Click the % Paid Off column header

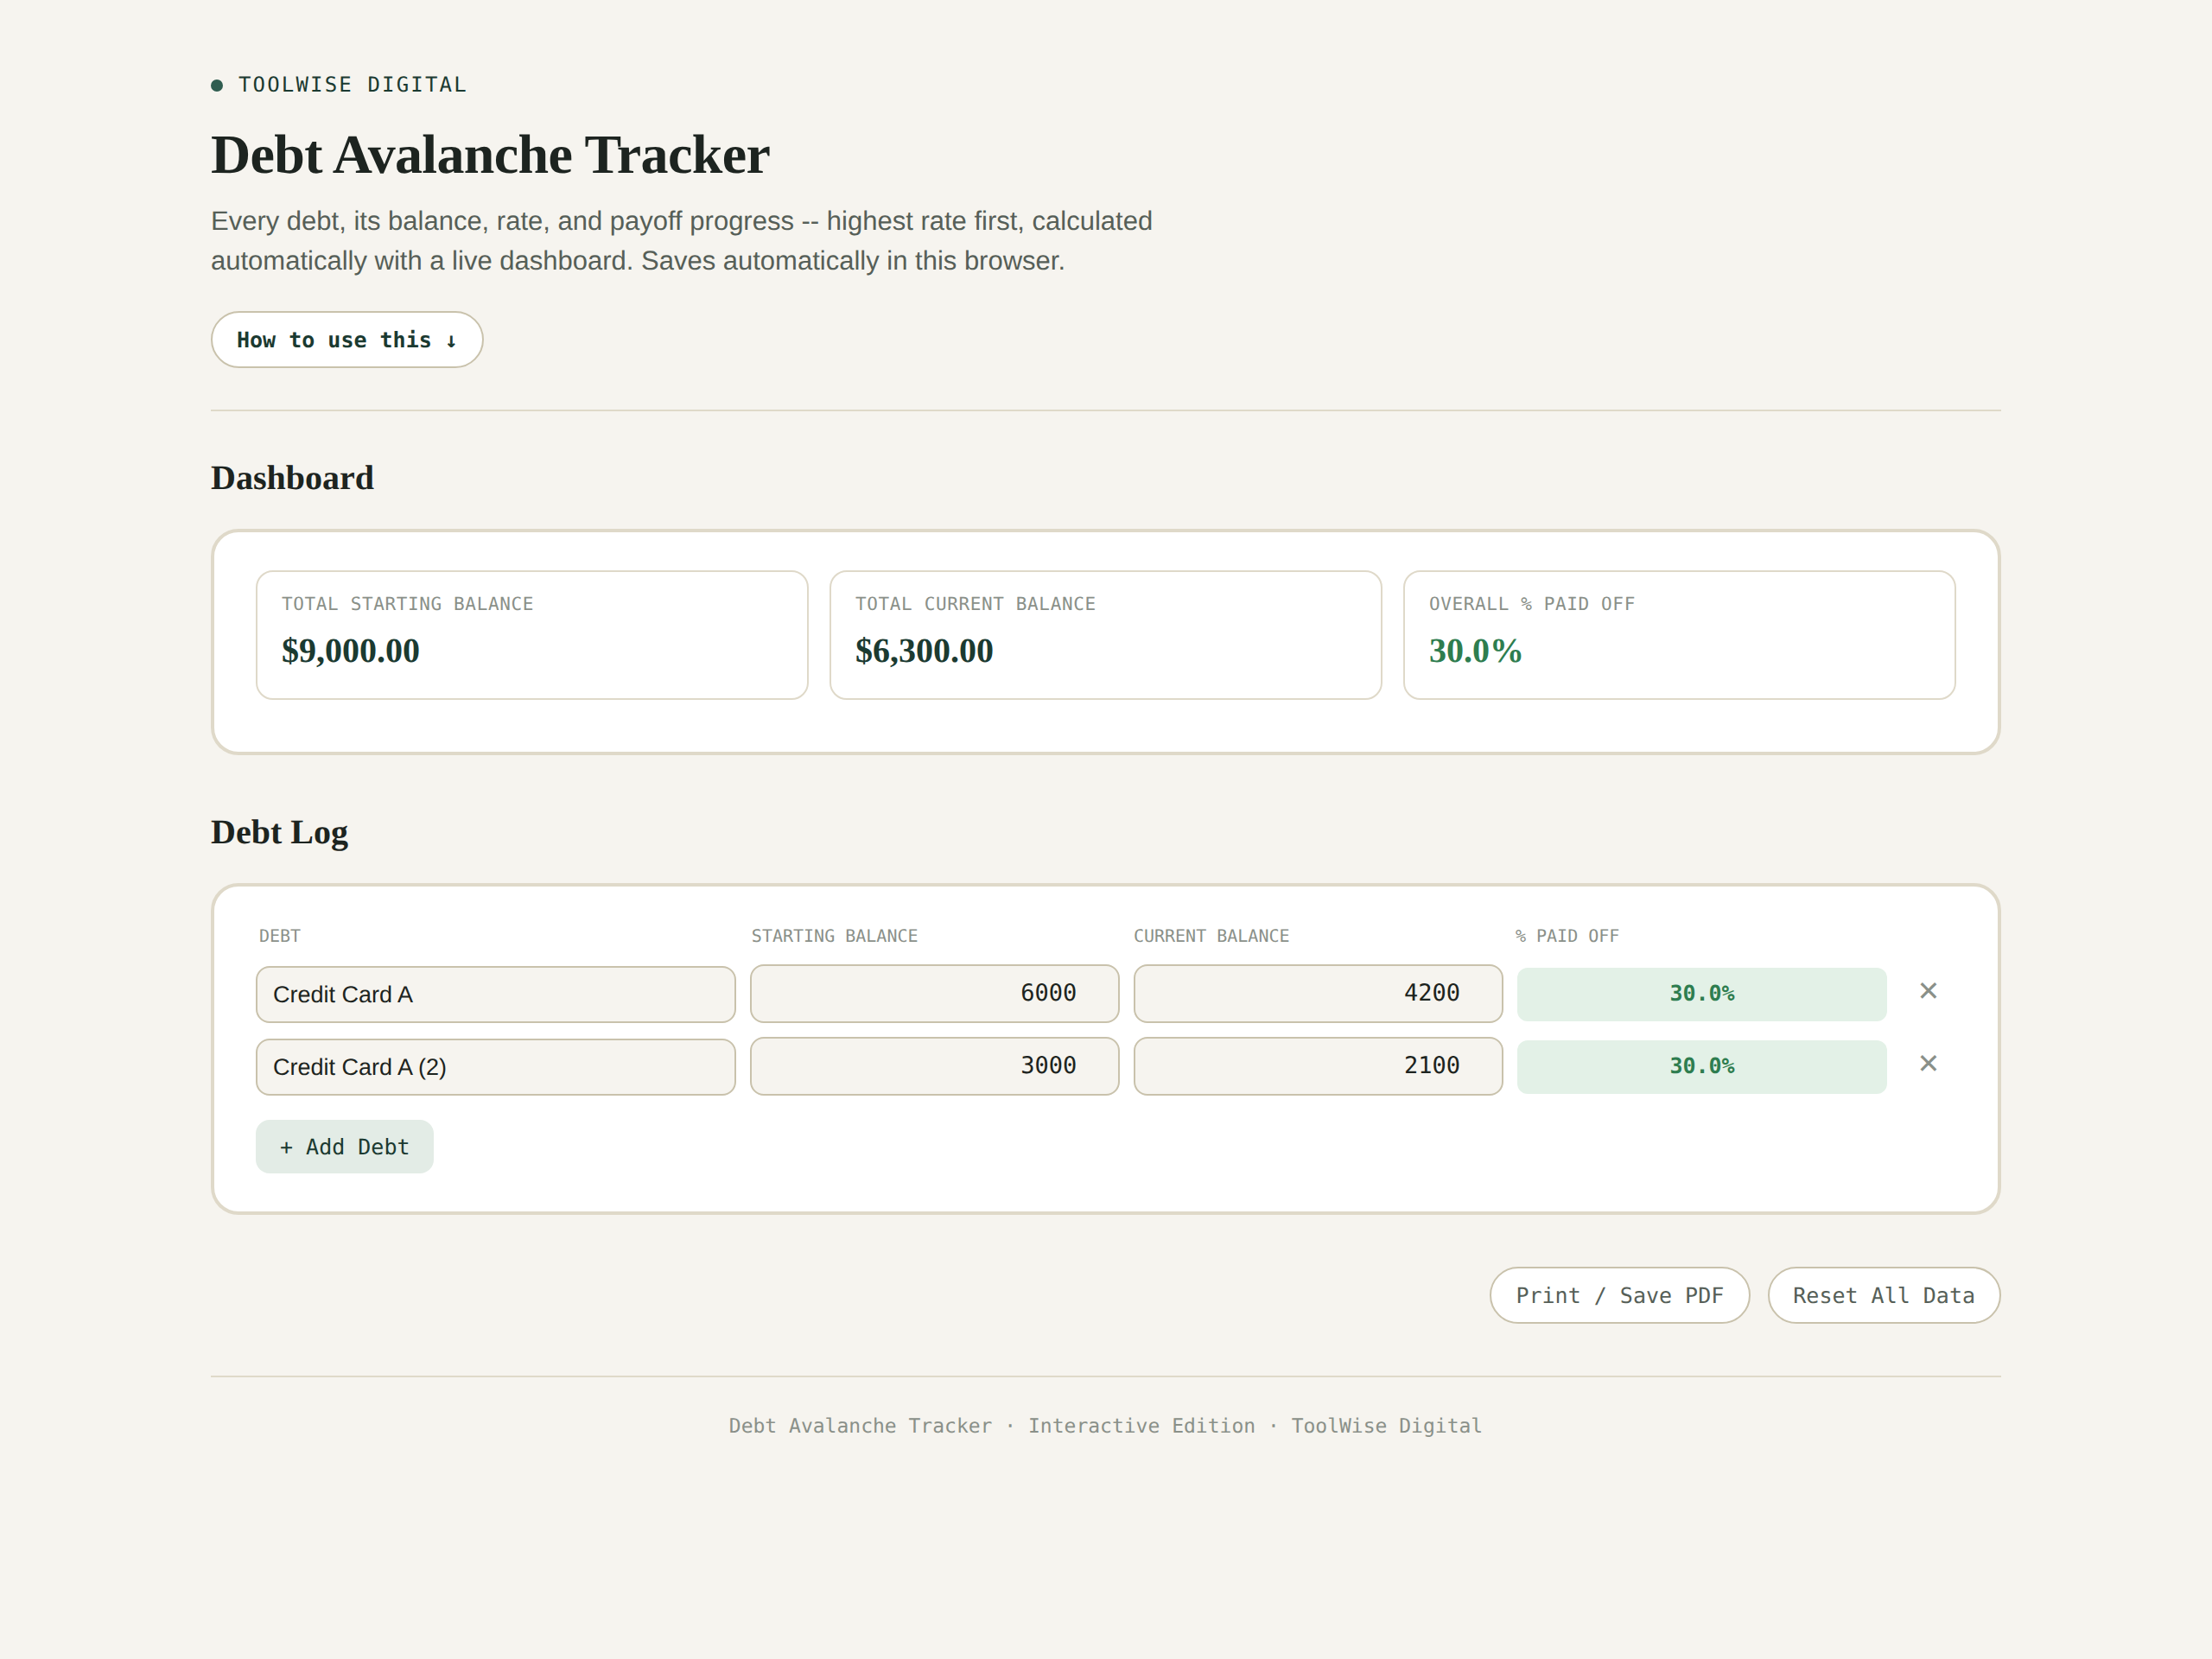pyautogui.click(x=1567, y=936)
